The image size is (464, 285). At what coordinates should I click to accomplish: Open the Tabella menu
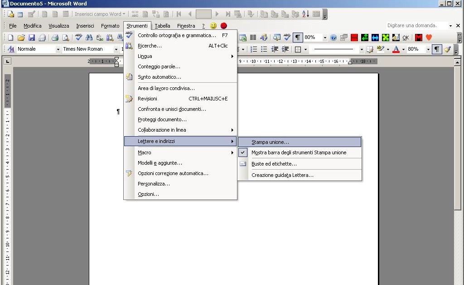point(162,26)
